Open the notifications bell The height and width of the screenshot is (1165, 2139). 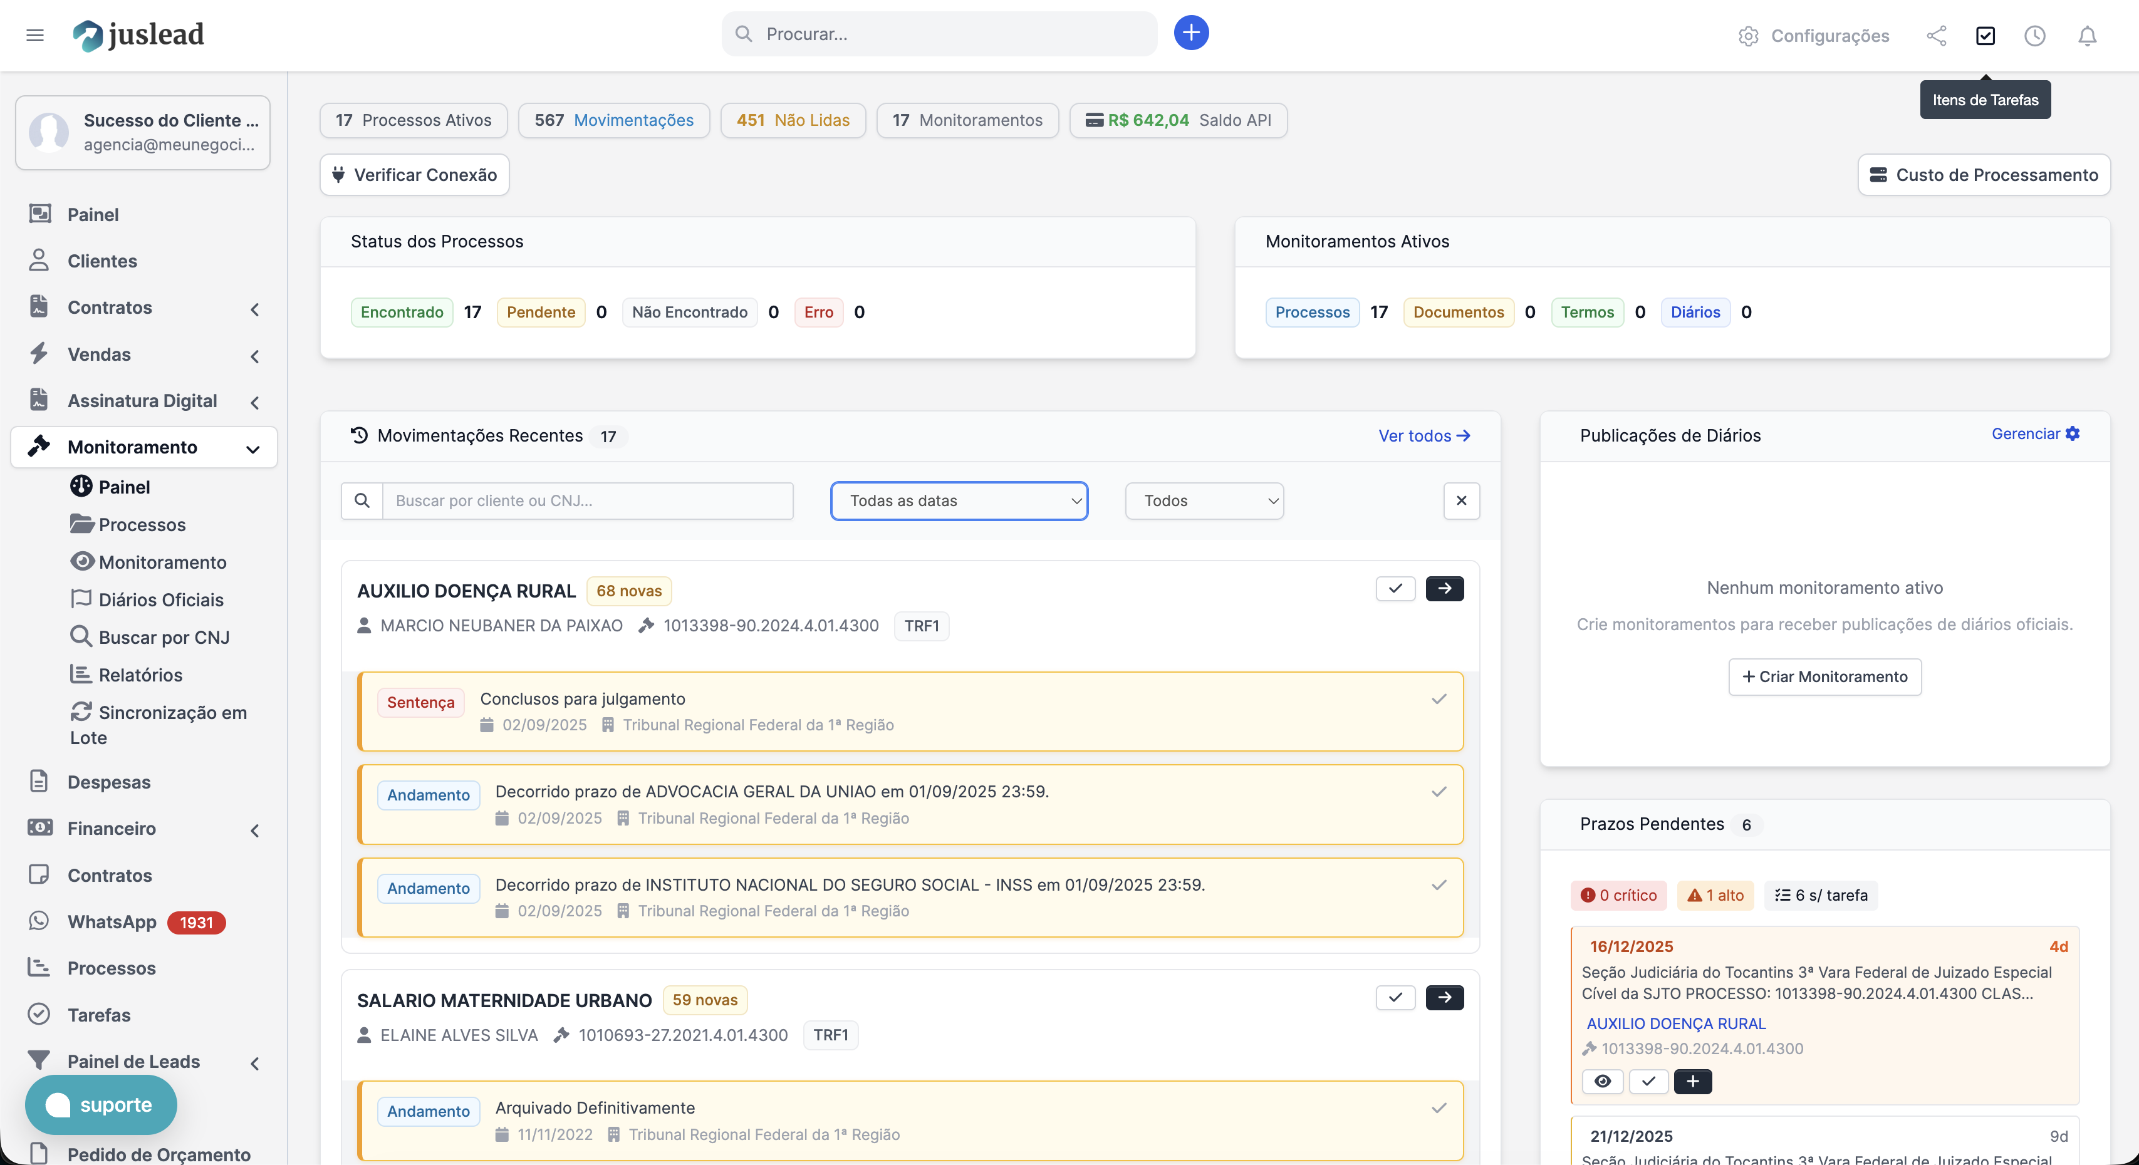(x=2088, y=36)
